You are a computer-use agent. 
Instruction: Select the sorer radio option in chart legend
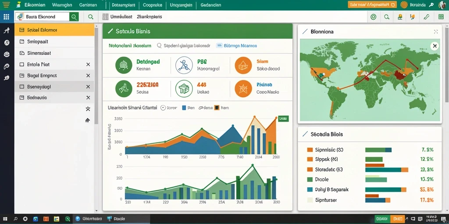click(x=163, y=108)
